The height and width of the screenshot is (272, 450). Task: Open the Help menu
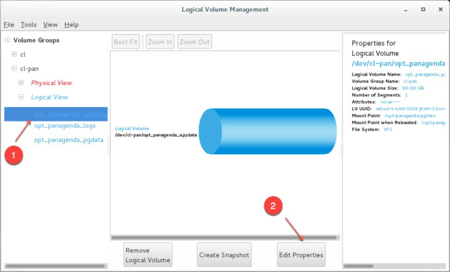tap(71, 24)
